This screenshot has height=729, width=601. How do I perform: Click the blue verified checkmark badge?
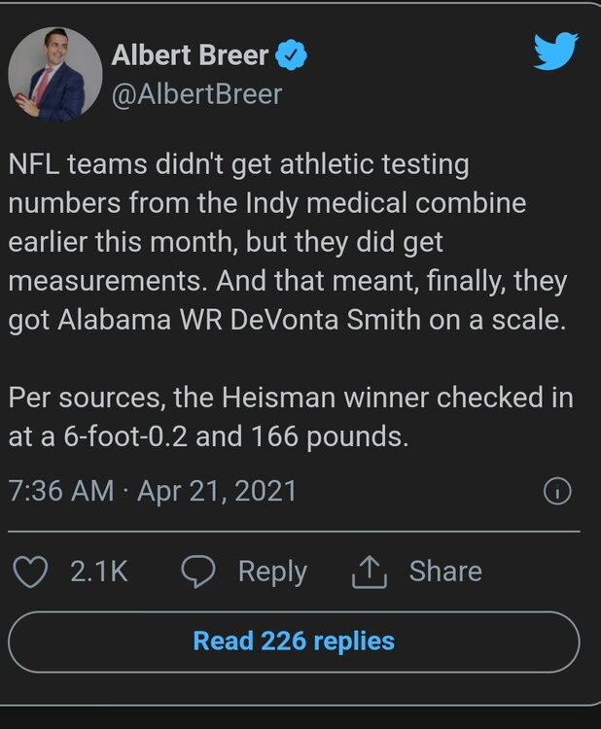(292, 55)
